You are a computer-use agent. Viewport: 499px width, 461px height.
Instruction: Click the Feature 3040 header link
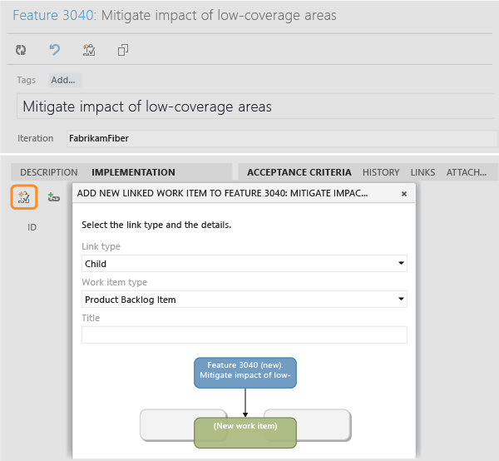coord(54,15)
